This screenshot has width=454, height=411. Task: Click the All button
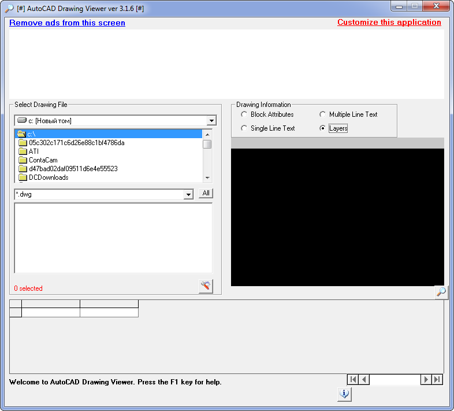point(206,193)
